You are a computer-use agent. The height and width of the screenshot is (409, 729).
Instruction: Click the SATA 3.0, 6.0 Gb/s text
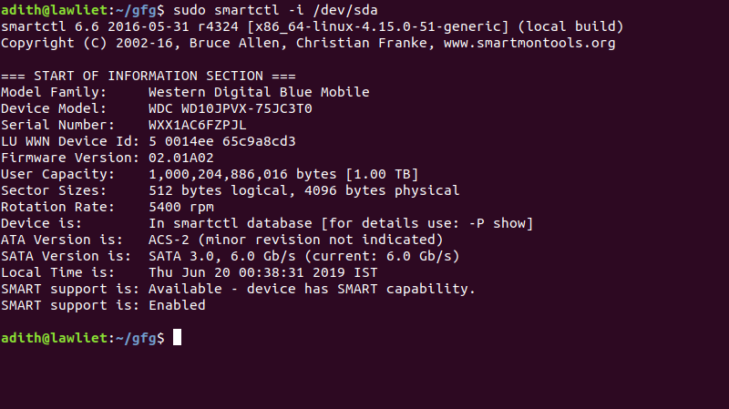click(221, 257)
